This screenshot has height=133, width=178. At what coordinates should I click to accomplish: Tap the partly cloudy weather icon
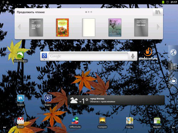pyautogui.click(x=74, y=100)
